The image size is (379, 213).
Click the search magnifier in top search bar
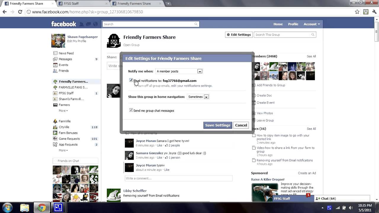(196, 24)
